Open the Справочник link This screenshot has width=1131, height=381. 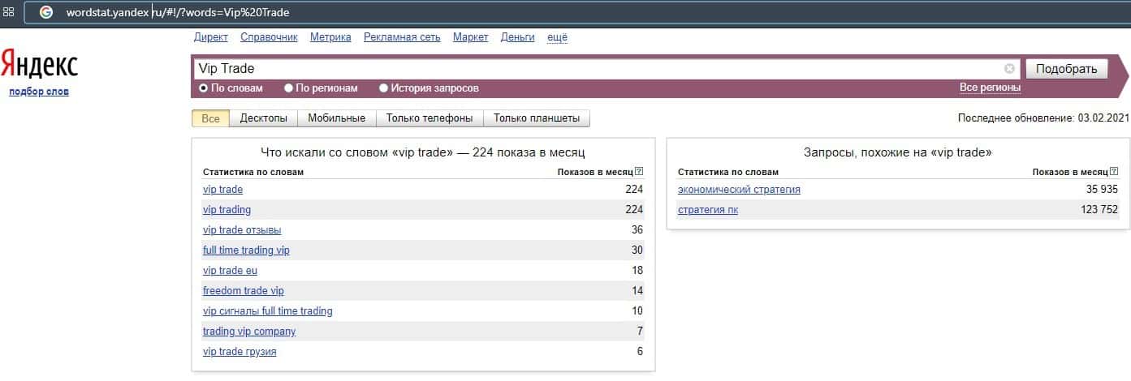pyautogui.click(x=270, y=37)
